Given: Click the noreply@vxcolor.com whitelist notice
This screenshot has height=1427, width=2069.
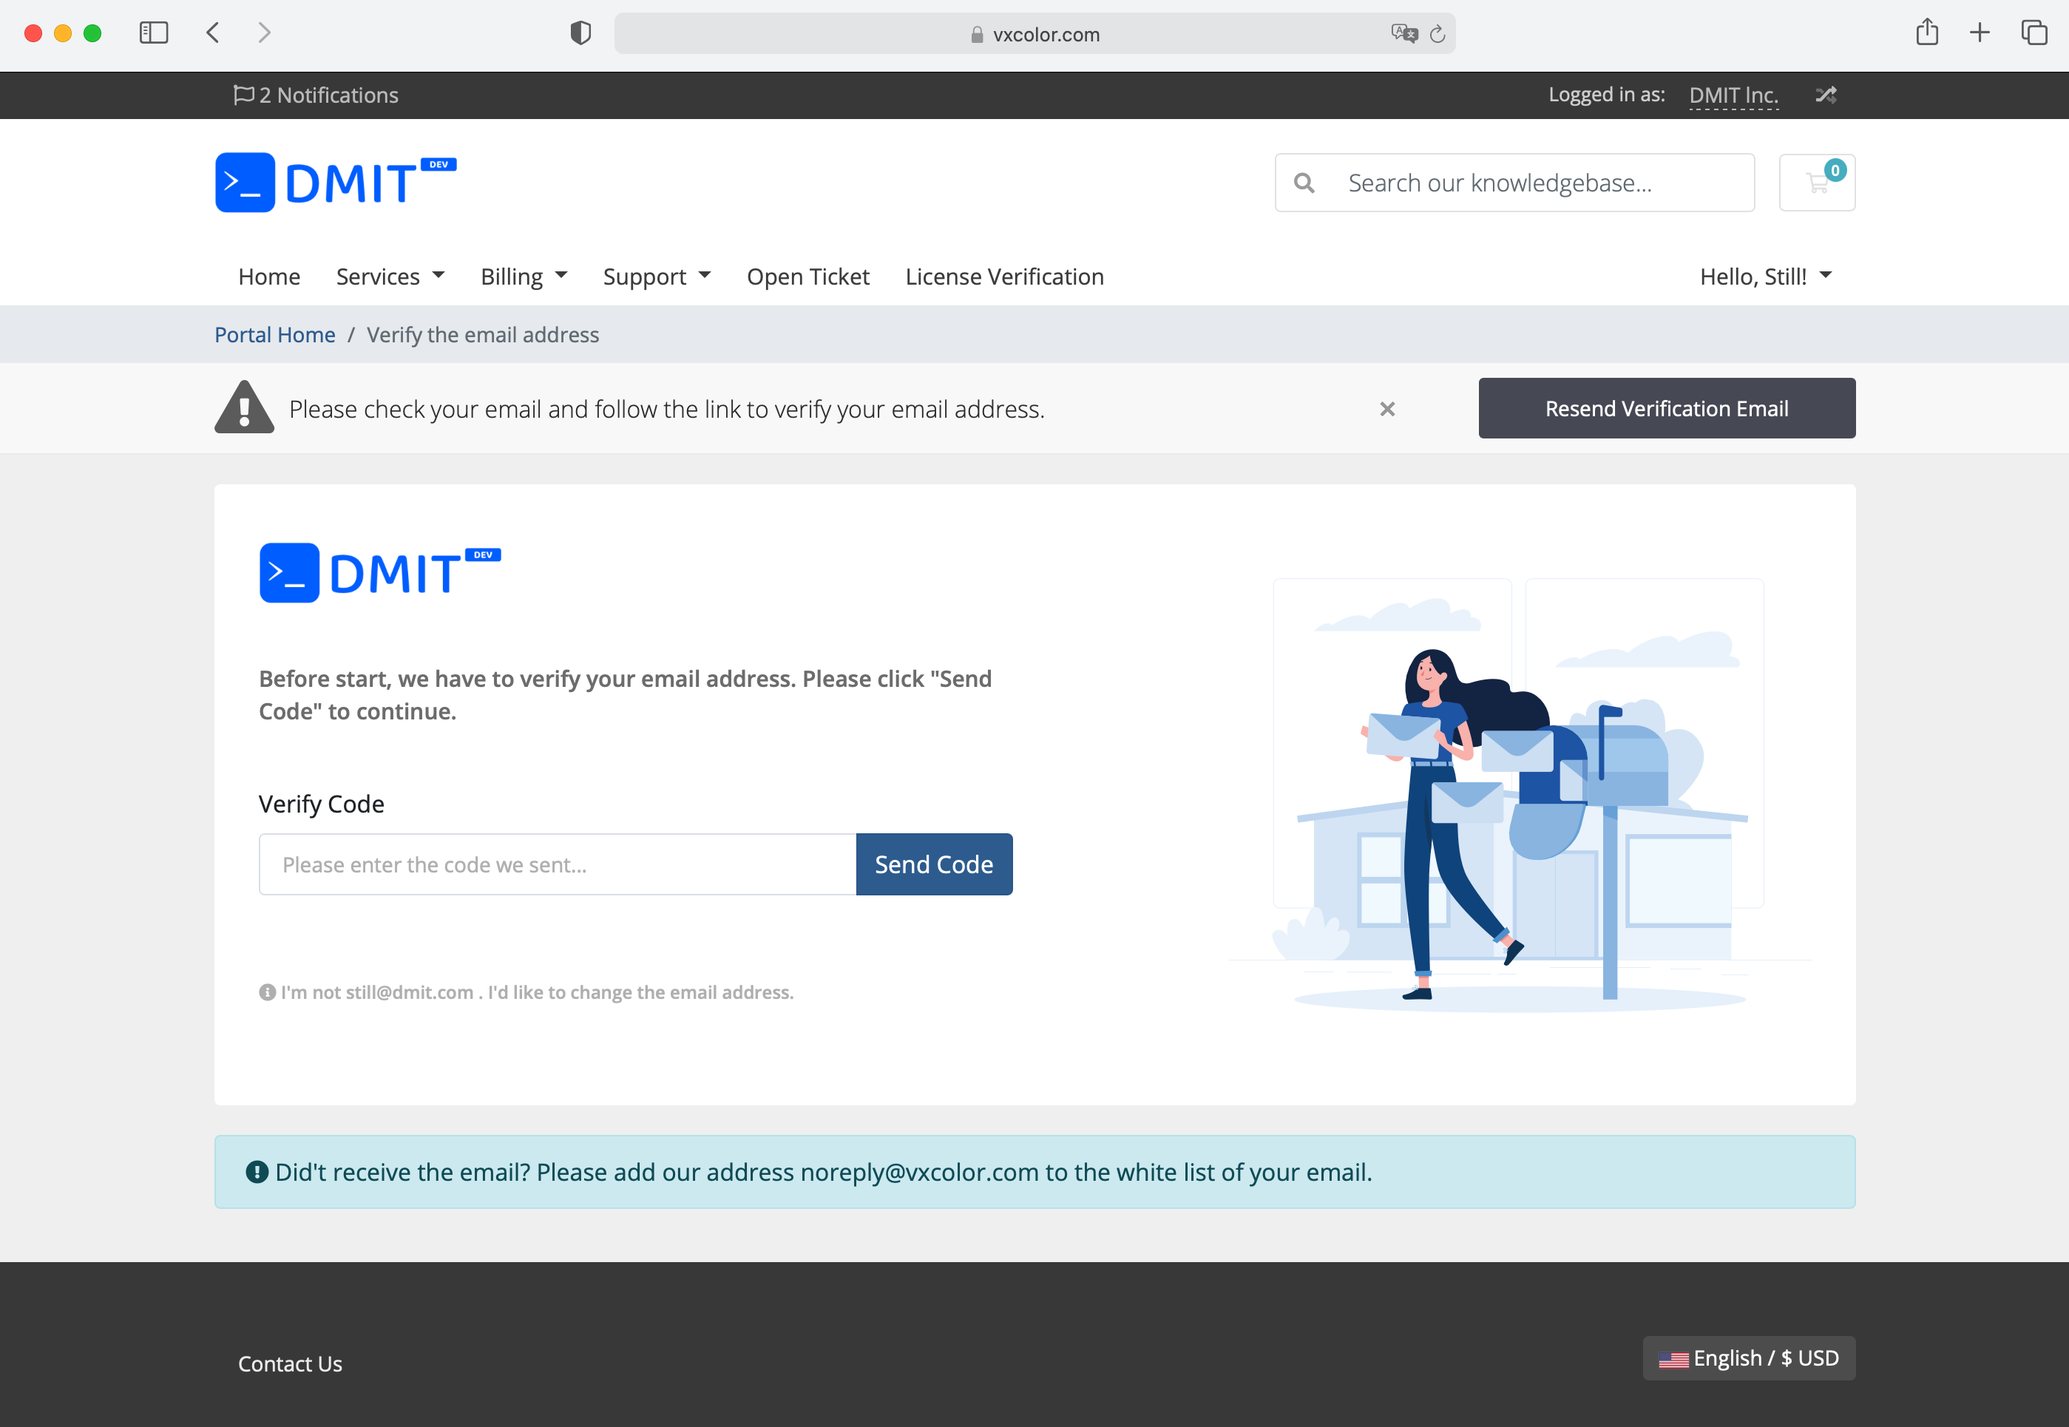Looking at the screenshot, I should point(1034,1171).
